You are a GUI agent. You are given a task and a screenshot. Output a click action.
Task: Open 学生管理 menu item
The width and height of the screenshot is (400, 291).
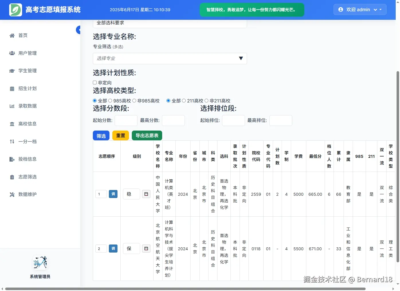28,71
